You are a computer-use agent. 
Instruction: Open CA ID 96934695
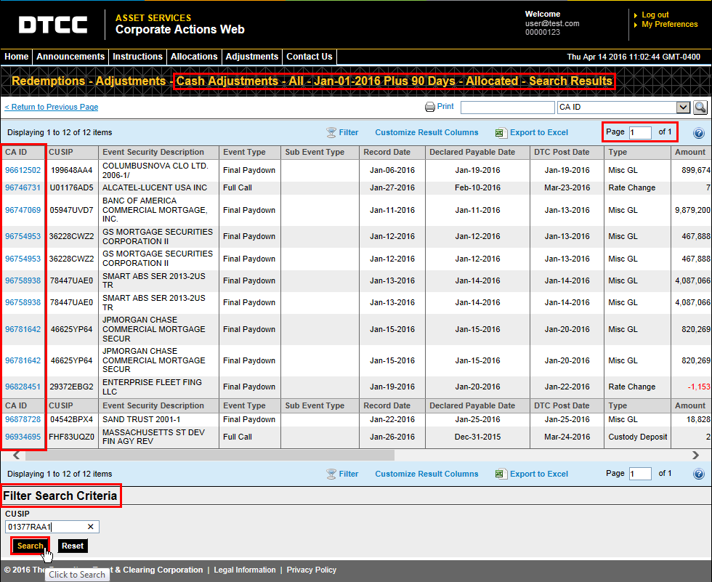(23, 437)
